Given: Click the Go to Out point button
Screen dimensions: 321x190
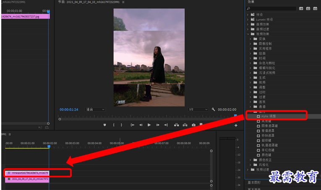Looking at the screenshot, I should 166,125.
